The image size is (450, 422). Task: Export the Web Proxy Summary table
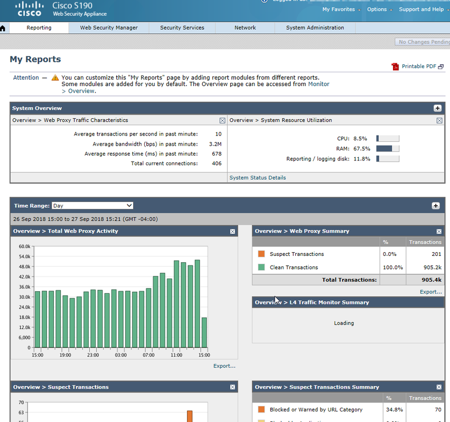pyautogui.click(x=430, y=292)
